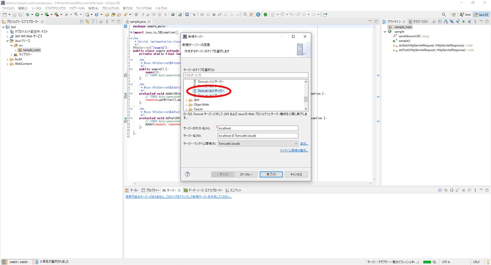The image size is (491, 265).
Task: Click the Help question mark icon in dialog
Action: [x=187, y=174]
